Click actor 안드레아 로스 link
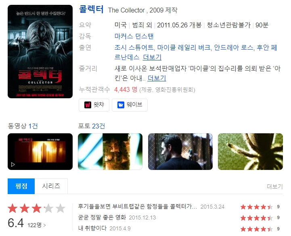Image resolution: width=291 pixels, height=236 pixels. (233, 48)
